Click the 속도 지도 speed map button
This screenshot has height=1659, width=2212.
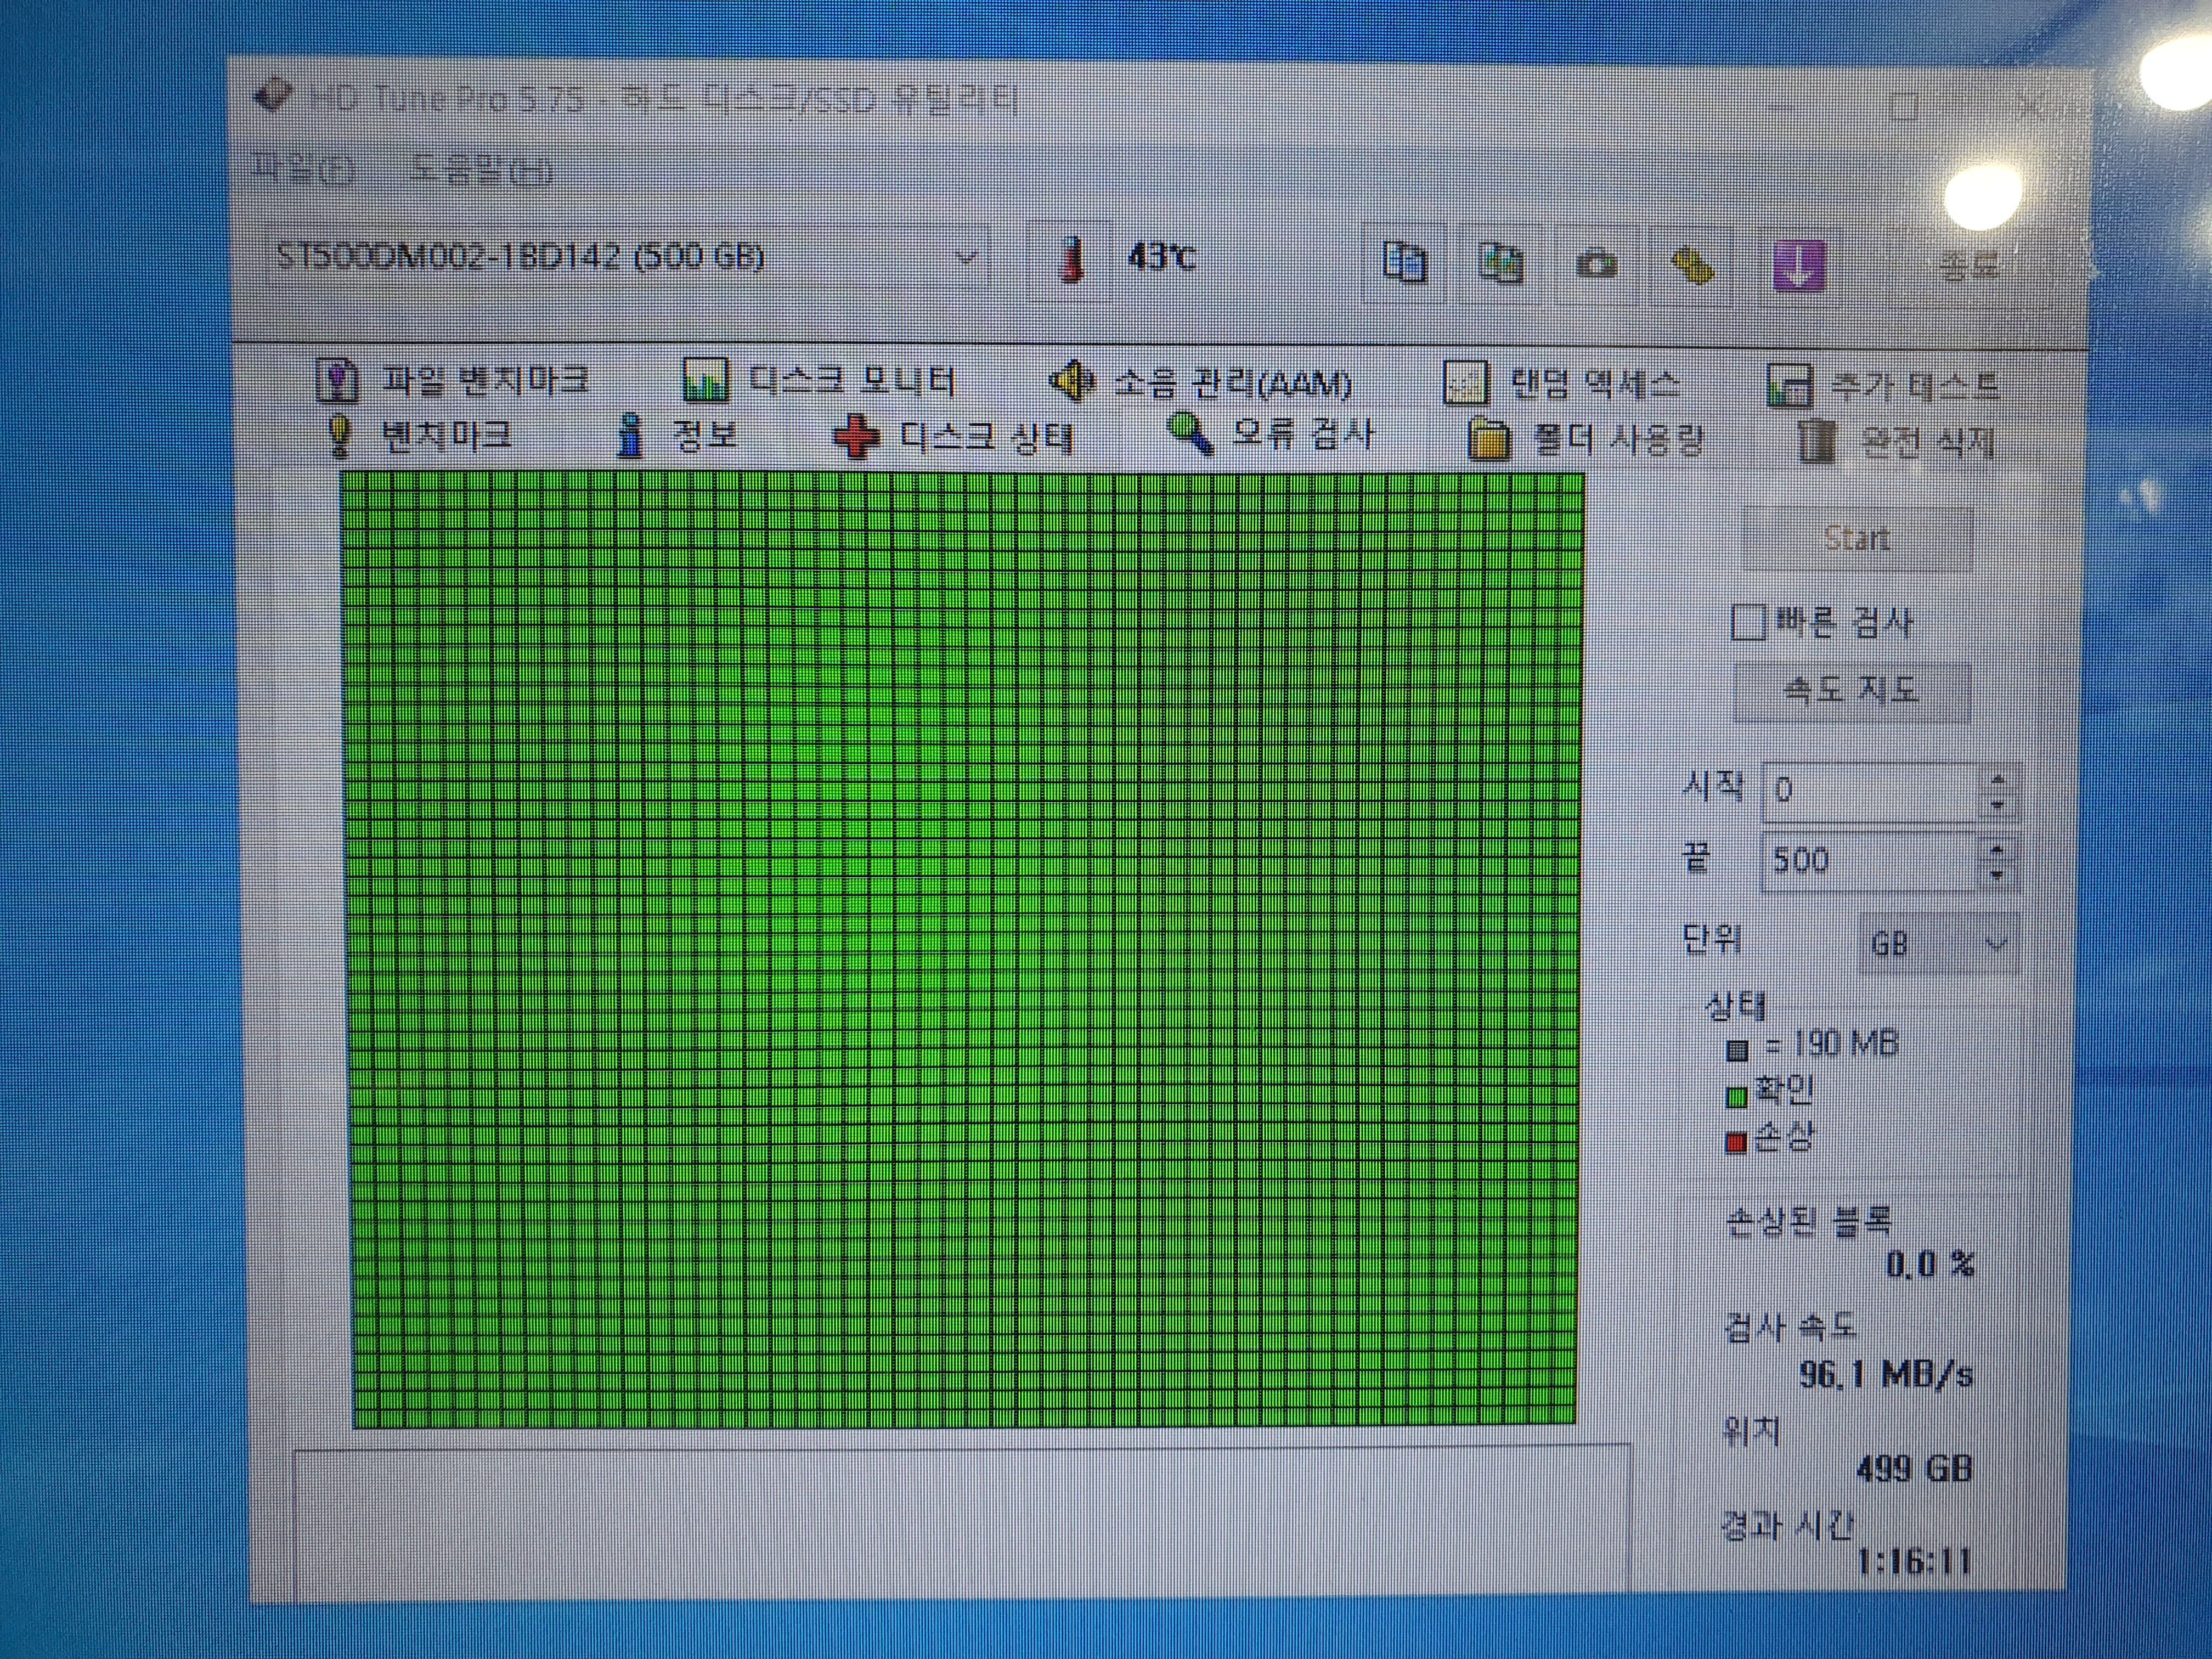tap(1851, 691)
